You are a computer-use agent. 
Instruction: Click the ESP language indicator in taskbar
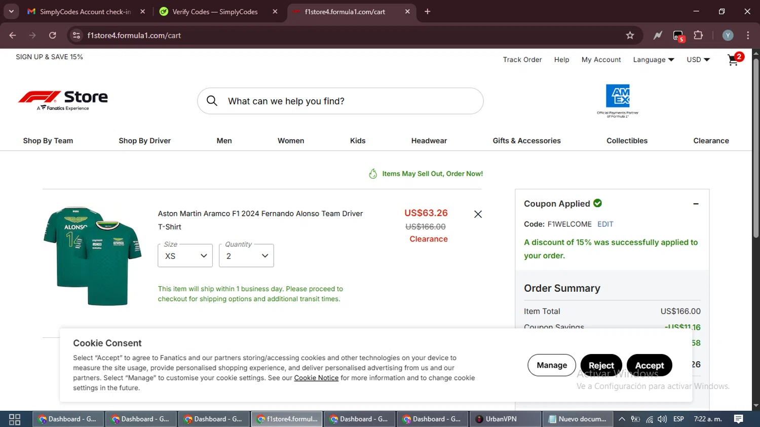click(x=678, y=419)
